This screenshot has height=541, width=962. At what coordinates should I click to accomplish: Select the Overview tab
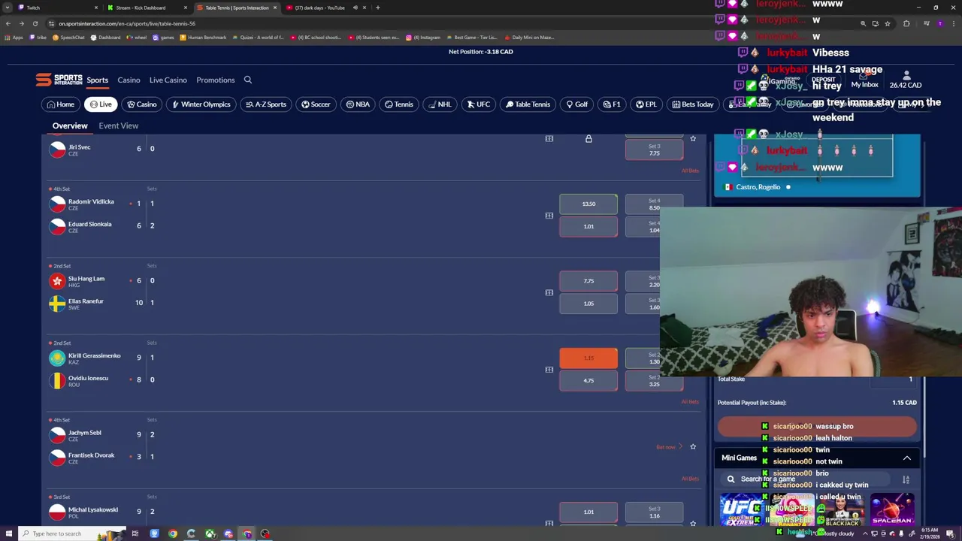[70, 125]
